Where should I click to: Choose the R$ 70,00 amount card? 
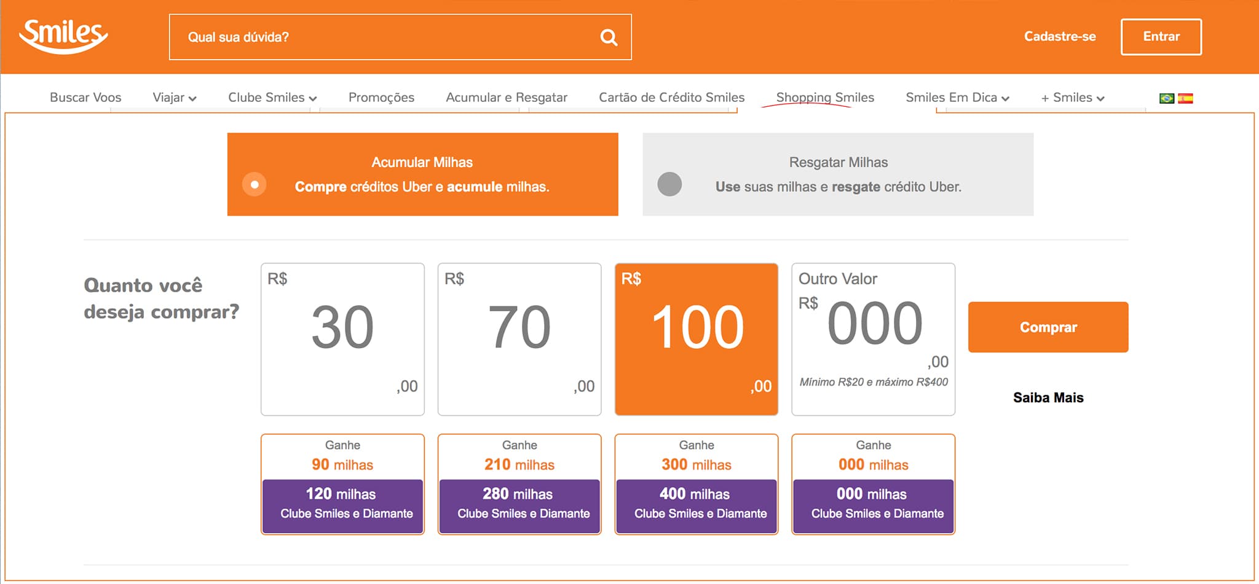(519, 340)
